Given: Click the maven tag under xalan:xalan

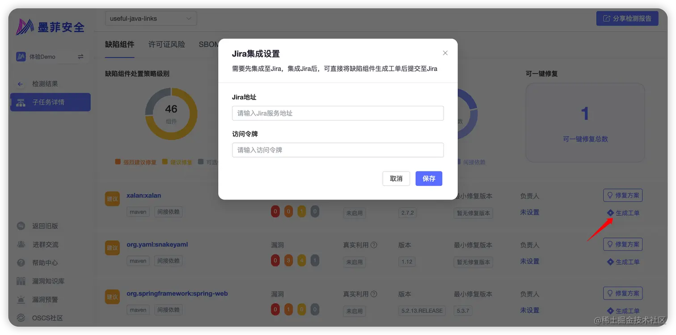Looking at the screenshot, I should click(138, 212).
